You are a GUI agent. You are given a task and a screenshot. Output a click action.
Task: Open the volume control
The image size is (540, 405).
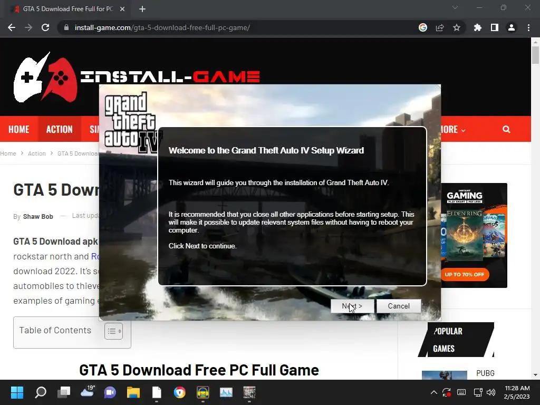pos(491,392)
